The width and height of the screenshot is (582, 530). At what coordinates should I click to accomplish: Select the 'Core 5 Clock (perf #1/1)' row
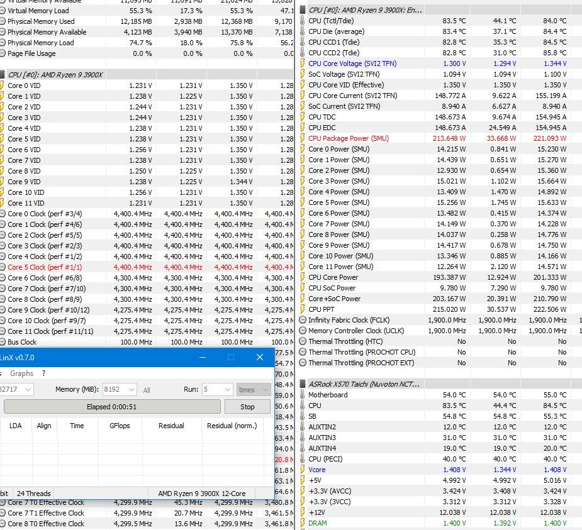[x=147, y=267]
